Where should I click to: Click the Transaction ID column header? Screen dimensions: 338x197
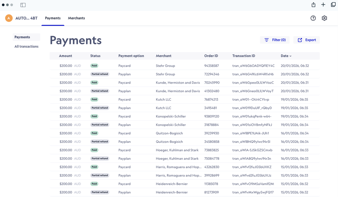coord(244,56)
